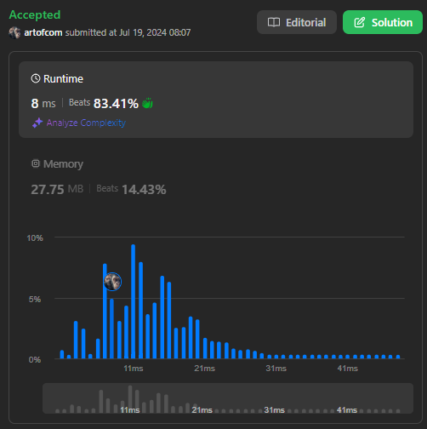Click the Runtime clock icon
Screen dimensions: 427x429
[x=36, y=78]
